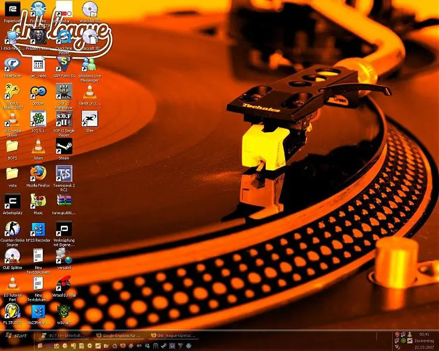This screenshot has width=439, height=351.
Task: Launch the RealPlayer desktop shortcut
Action: click(x=12, y=64)
